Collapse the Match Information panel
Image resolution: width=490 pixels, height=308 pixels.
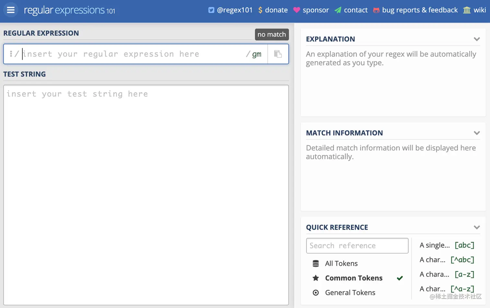477,133
